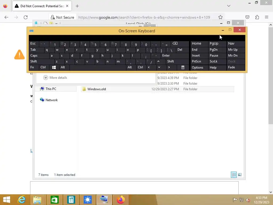Click the PgDn key
Viewport: 273px width, 205px height.
point(217,50)
